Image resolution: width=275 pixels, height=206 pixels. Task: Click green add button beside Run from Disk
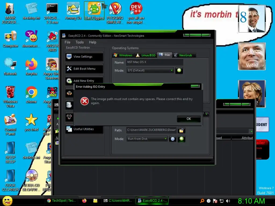[x=182, y=139]
